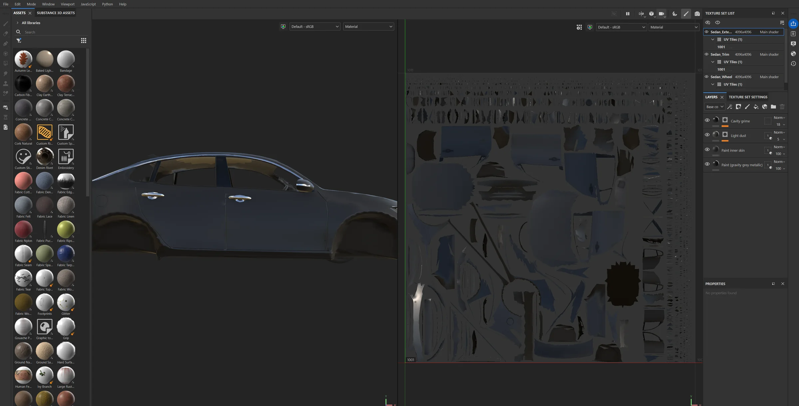Switch to Substance 3D Assets tab

click(x=56, y=13)
